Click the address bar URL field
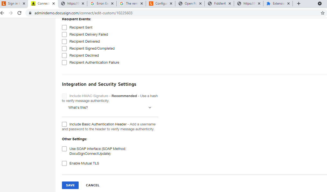This screenshot has width=327, height=192. pos(162,13)
